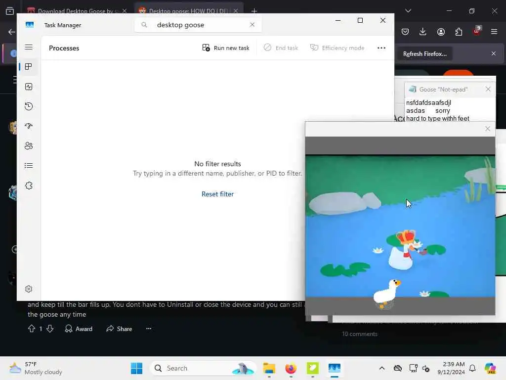Screen dimensions: 506x380
Task: Open Firefox extensions puzzle icon
Action: pyautogui.click(x=459, y=32)
